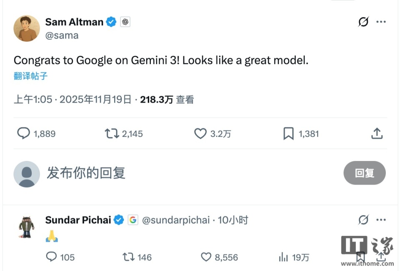Click the Google badge beside Sundar Pichai's name

pyautogui.click(x=133, y=220)
